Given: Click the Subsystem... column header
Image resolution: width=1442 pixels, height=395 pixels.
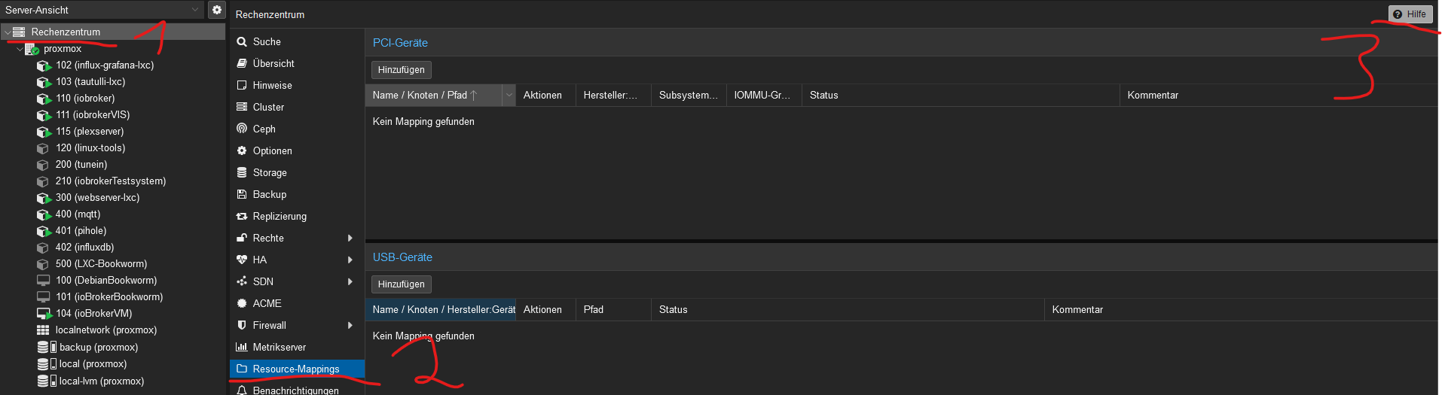Looking at the screenshot, I should pyautogui.click(x=689, y=96).
